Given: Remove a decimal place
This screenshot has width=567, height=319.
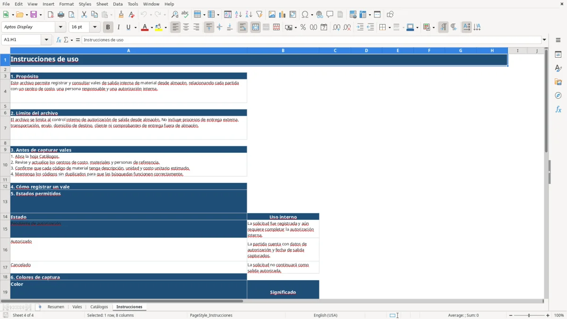Looking at the screenshot, I should [x=347, y=27].
